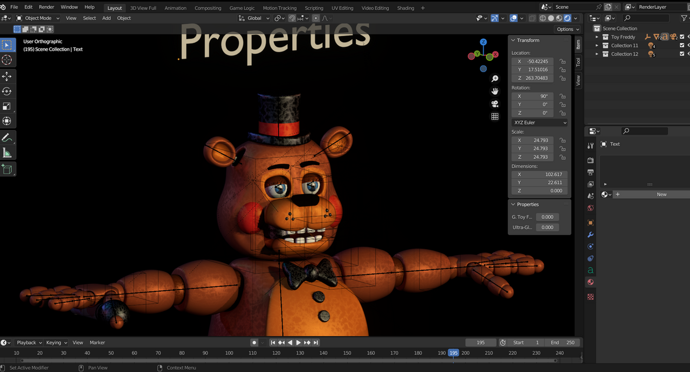Viewport: 690px width, 372px height.
Task: Toggle auto keying record button
Action: pyautogui.click(x=254, y=342)
